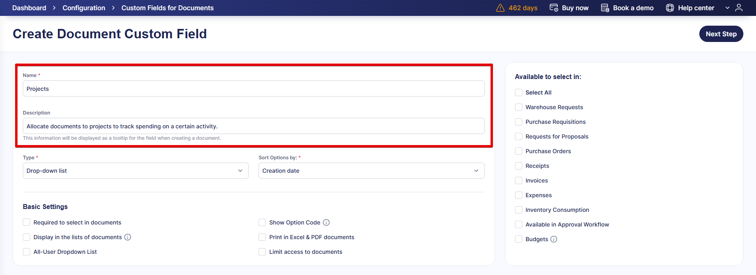The width and height of the screenshot is (756, 275).
Task: Open the Sort Options by dropdown
Action: [x=371, y=171]
